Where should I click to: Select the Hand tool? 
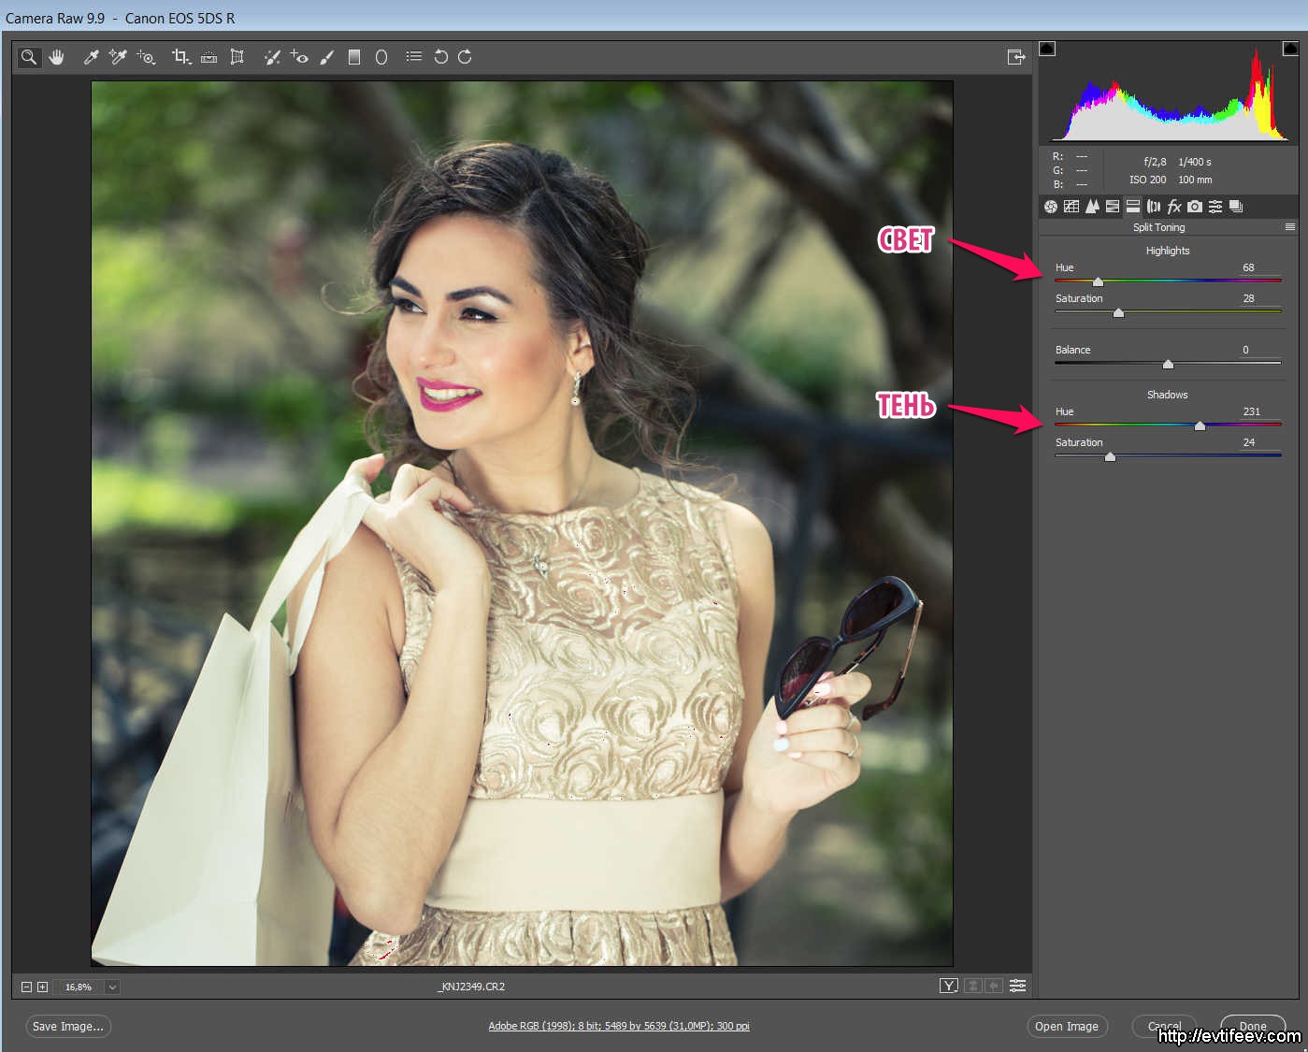(x=57, y=57)
